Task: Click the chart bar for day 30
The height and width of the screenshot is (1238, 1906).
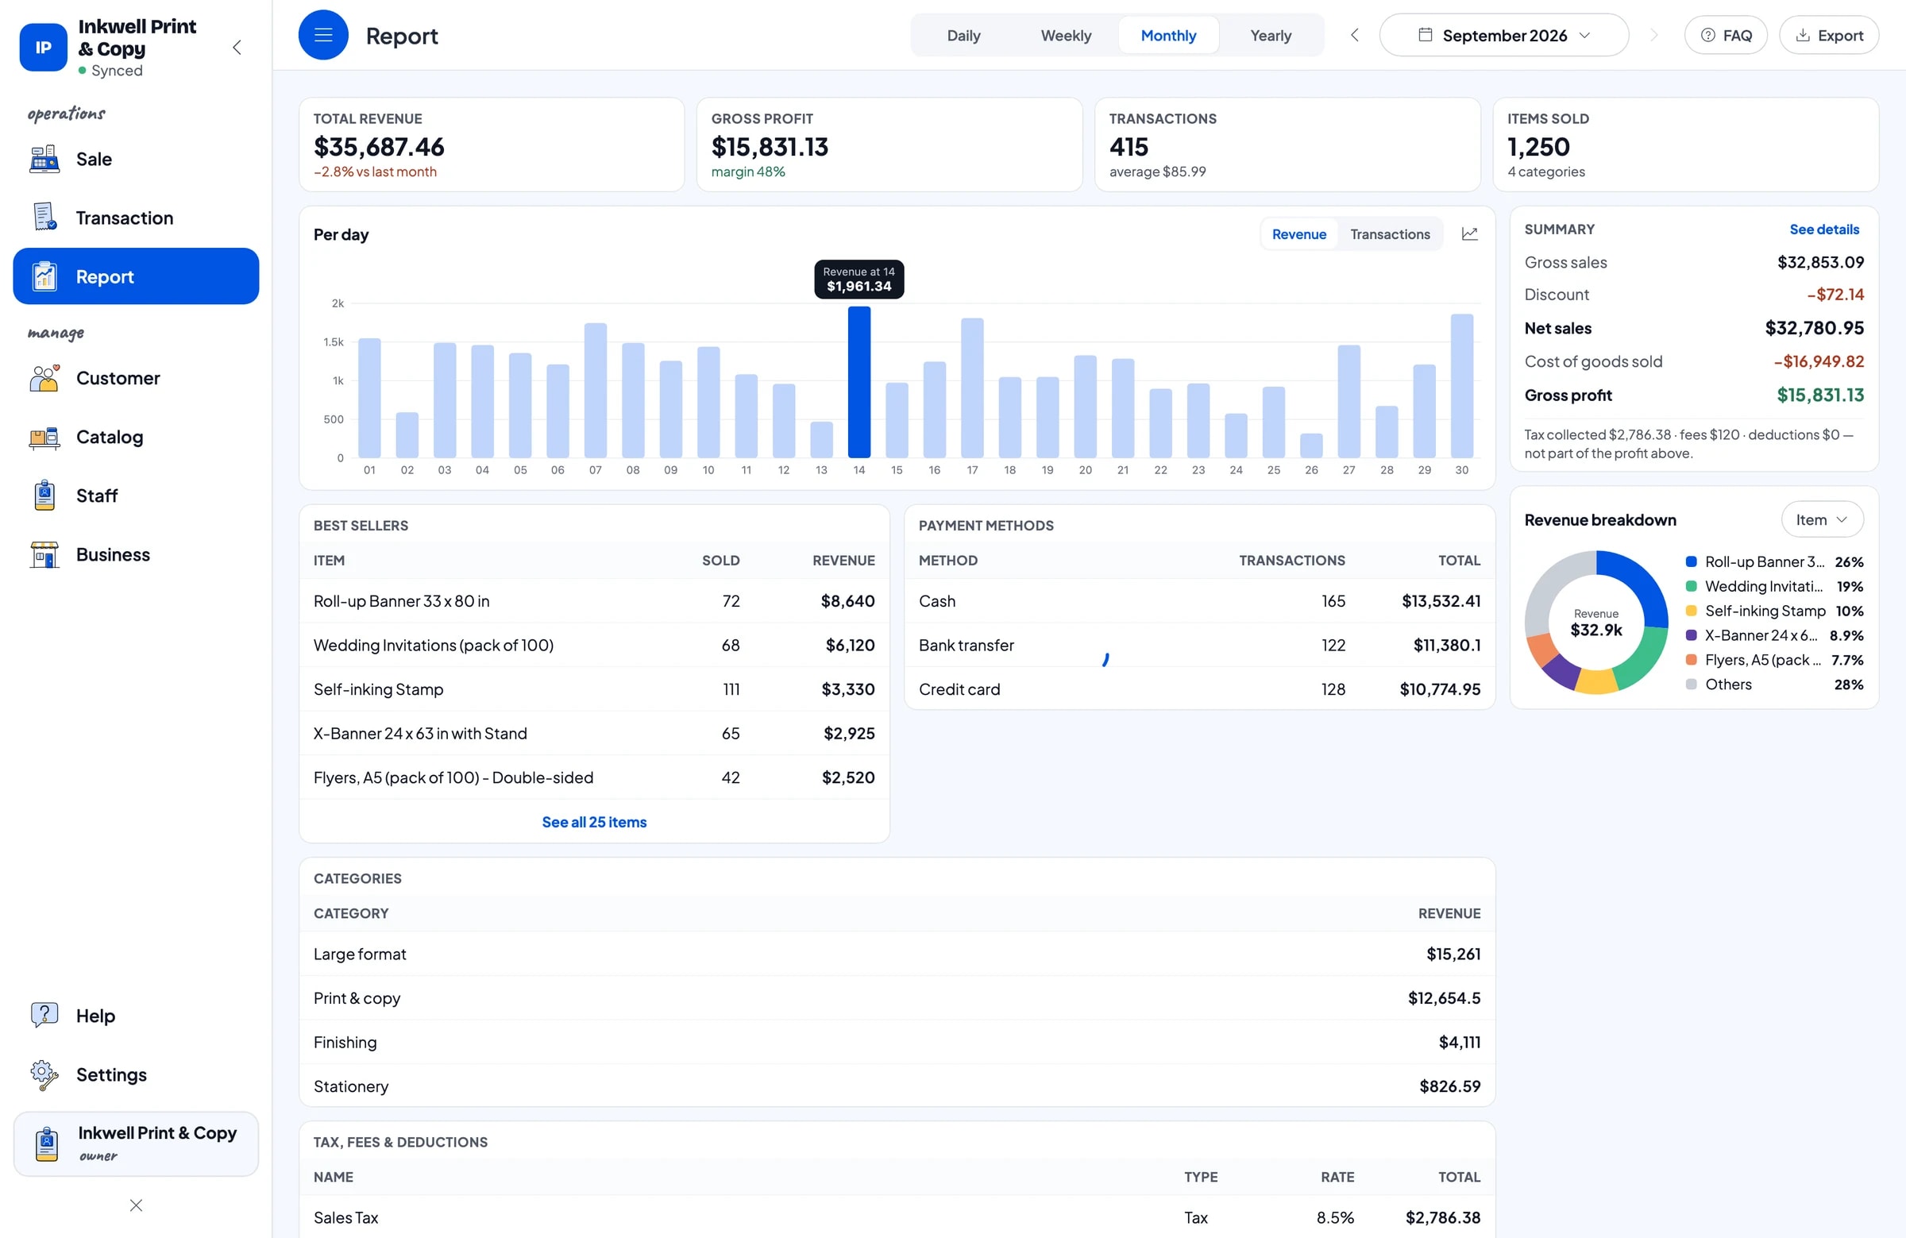Action: (1462, 386)
